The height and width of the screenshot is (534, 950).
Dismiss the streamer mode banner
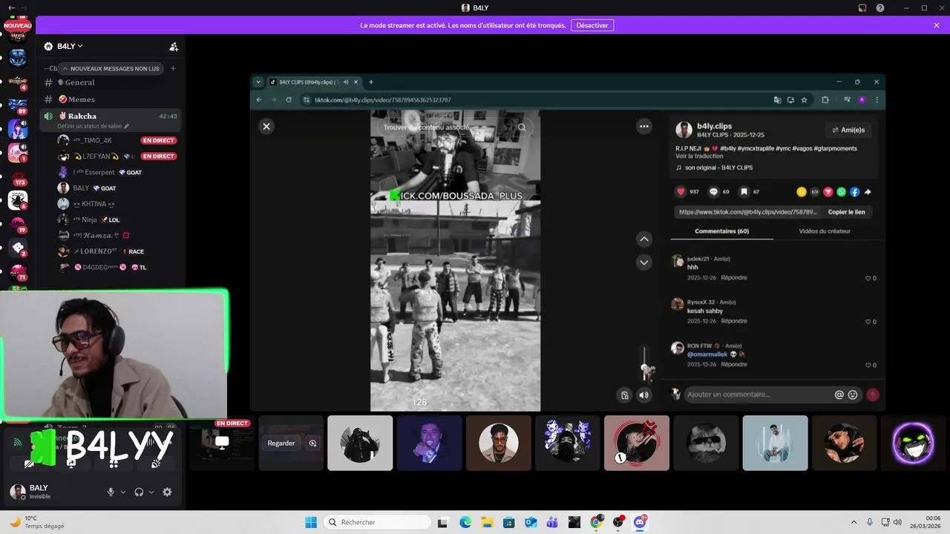coord(937,25)
